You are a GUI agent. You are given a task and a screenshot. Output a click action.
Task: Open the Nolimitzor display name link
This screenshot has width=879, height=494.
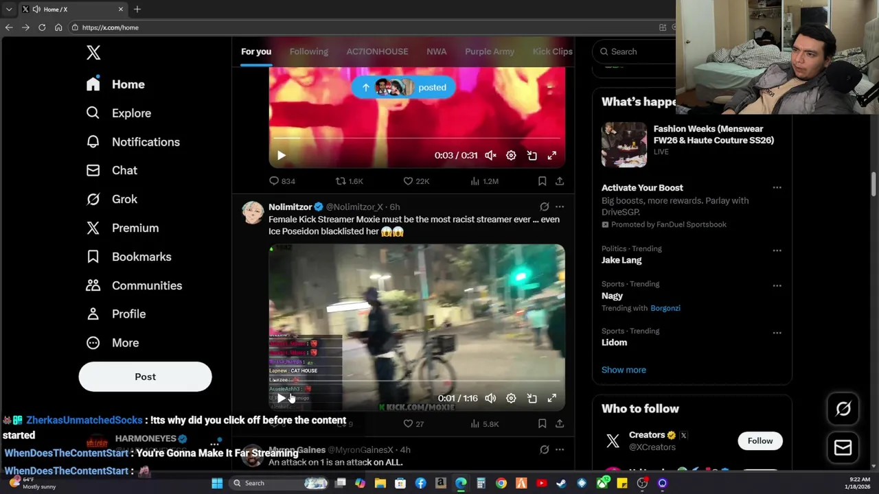(x=290, y=207)
